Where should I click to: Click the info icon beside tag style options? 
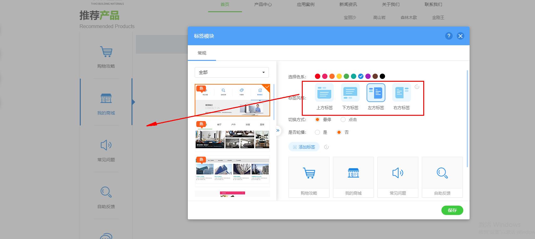417,87
